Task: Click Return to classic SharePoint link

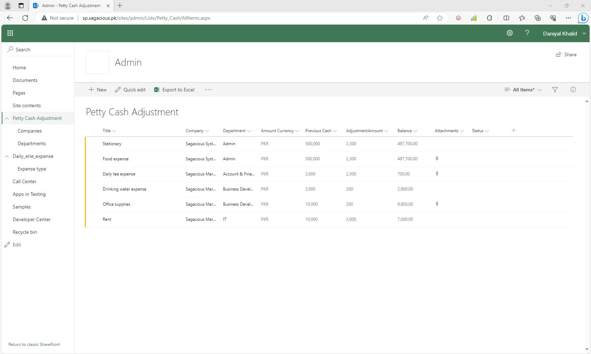Action: click(34, 345)
